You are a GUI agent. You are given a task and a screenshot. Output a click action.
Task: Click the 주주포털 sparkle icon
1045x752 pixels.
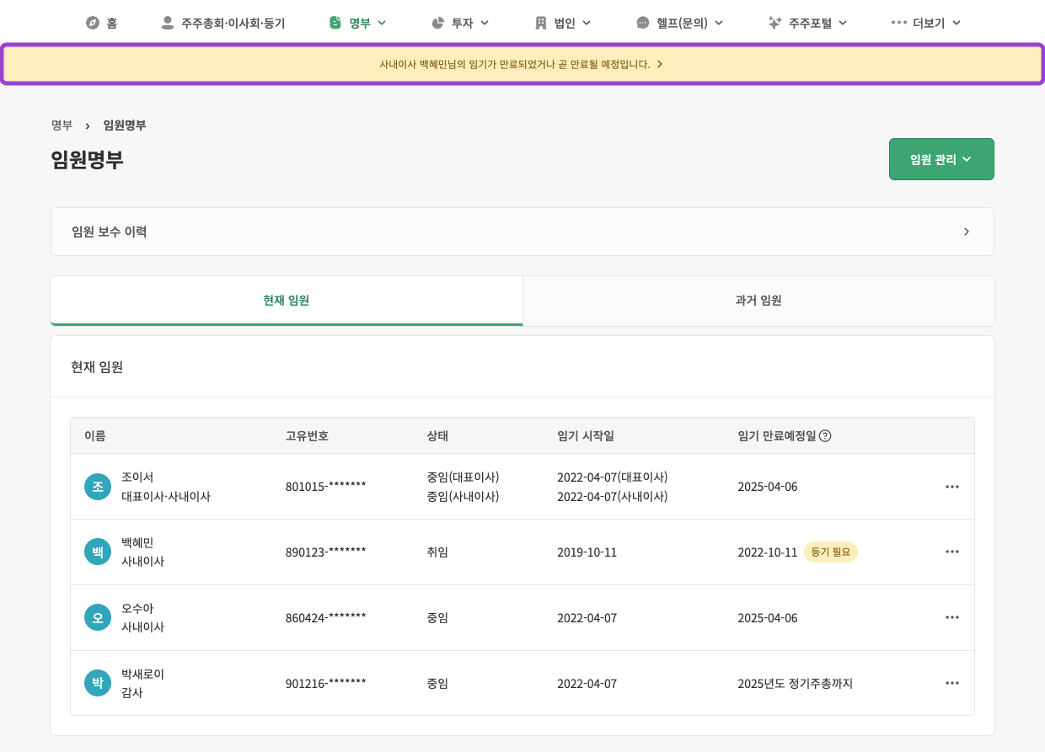click(774, 23)
